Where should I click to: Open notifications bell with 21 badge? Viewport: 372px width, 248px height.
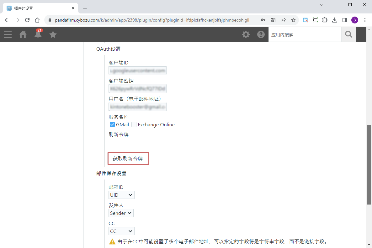(38, 34)
